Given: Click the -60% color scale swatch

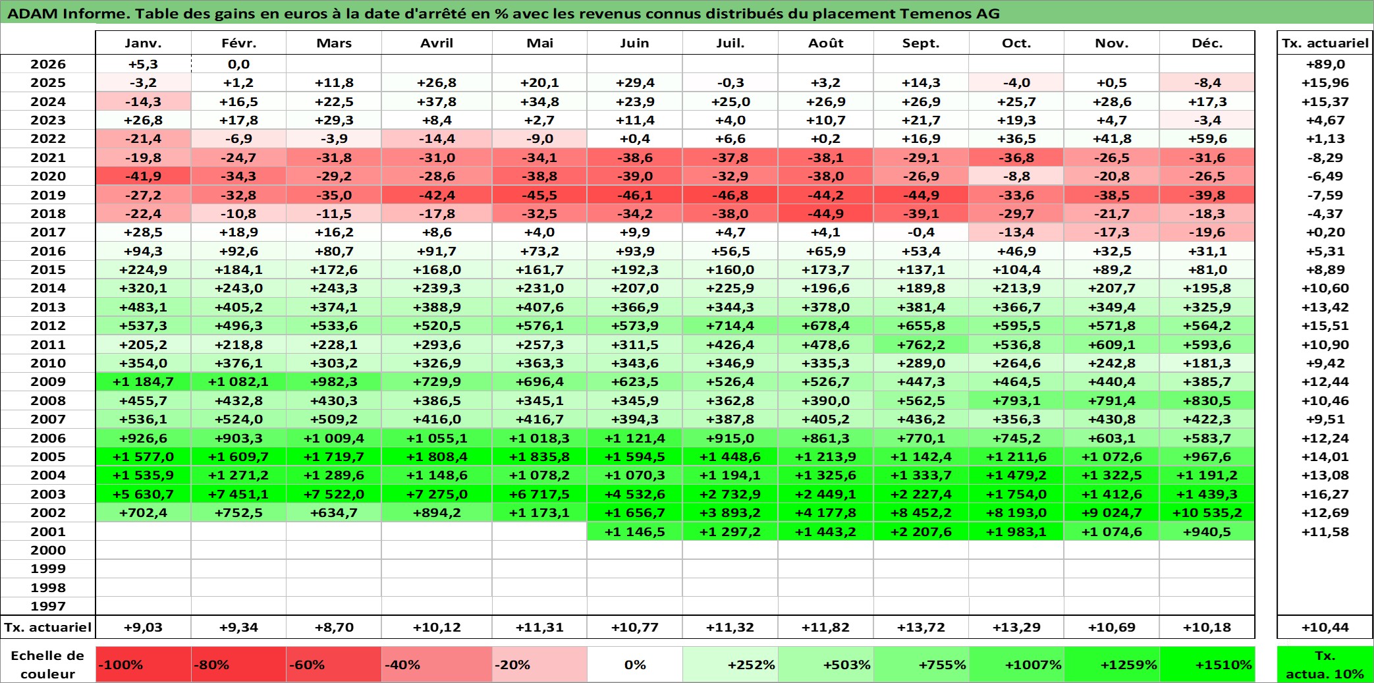Looking at the screenshot, I should tap(334, 665).
